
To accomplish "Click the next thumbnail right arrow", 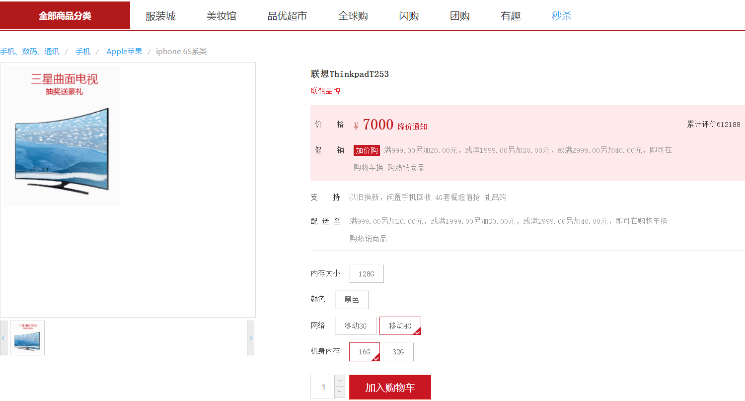I will (x=251, y=338).
